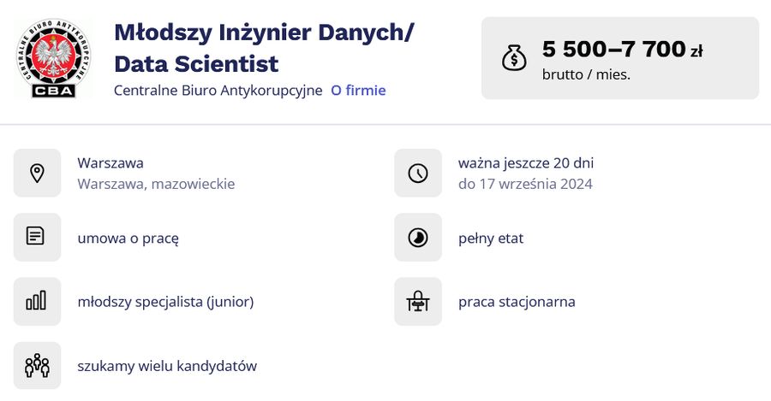Click the bar chart seniority icon
This screenshot has height=401, width=771.
point(36,301)
